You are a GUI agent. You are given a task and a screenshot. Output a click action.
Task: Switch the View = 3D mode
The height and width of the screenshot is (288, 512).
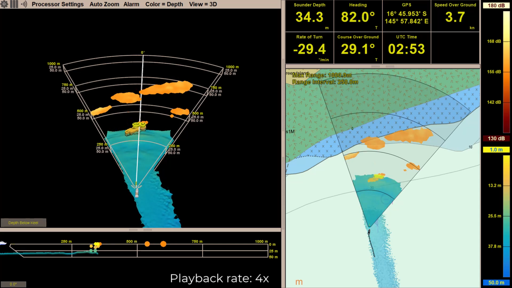203,4
